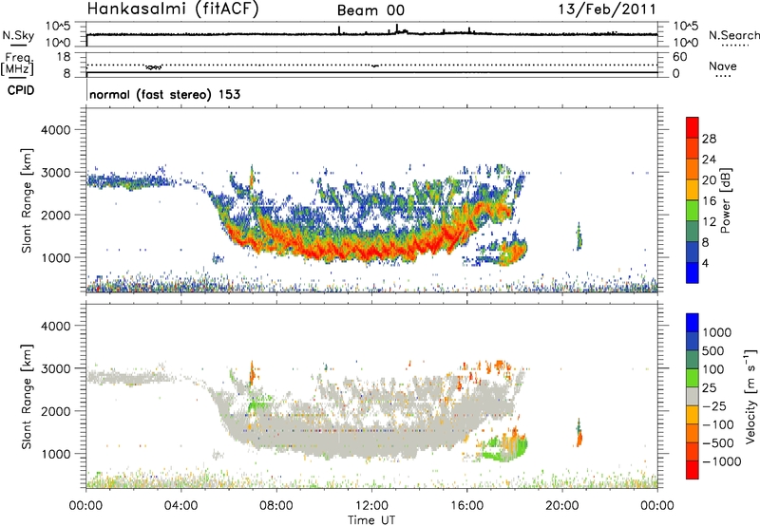Click the "3000" tick label of velocity panel

point(56,368)
